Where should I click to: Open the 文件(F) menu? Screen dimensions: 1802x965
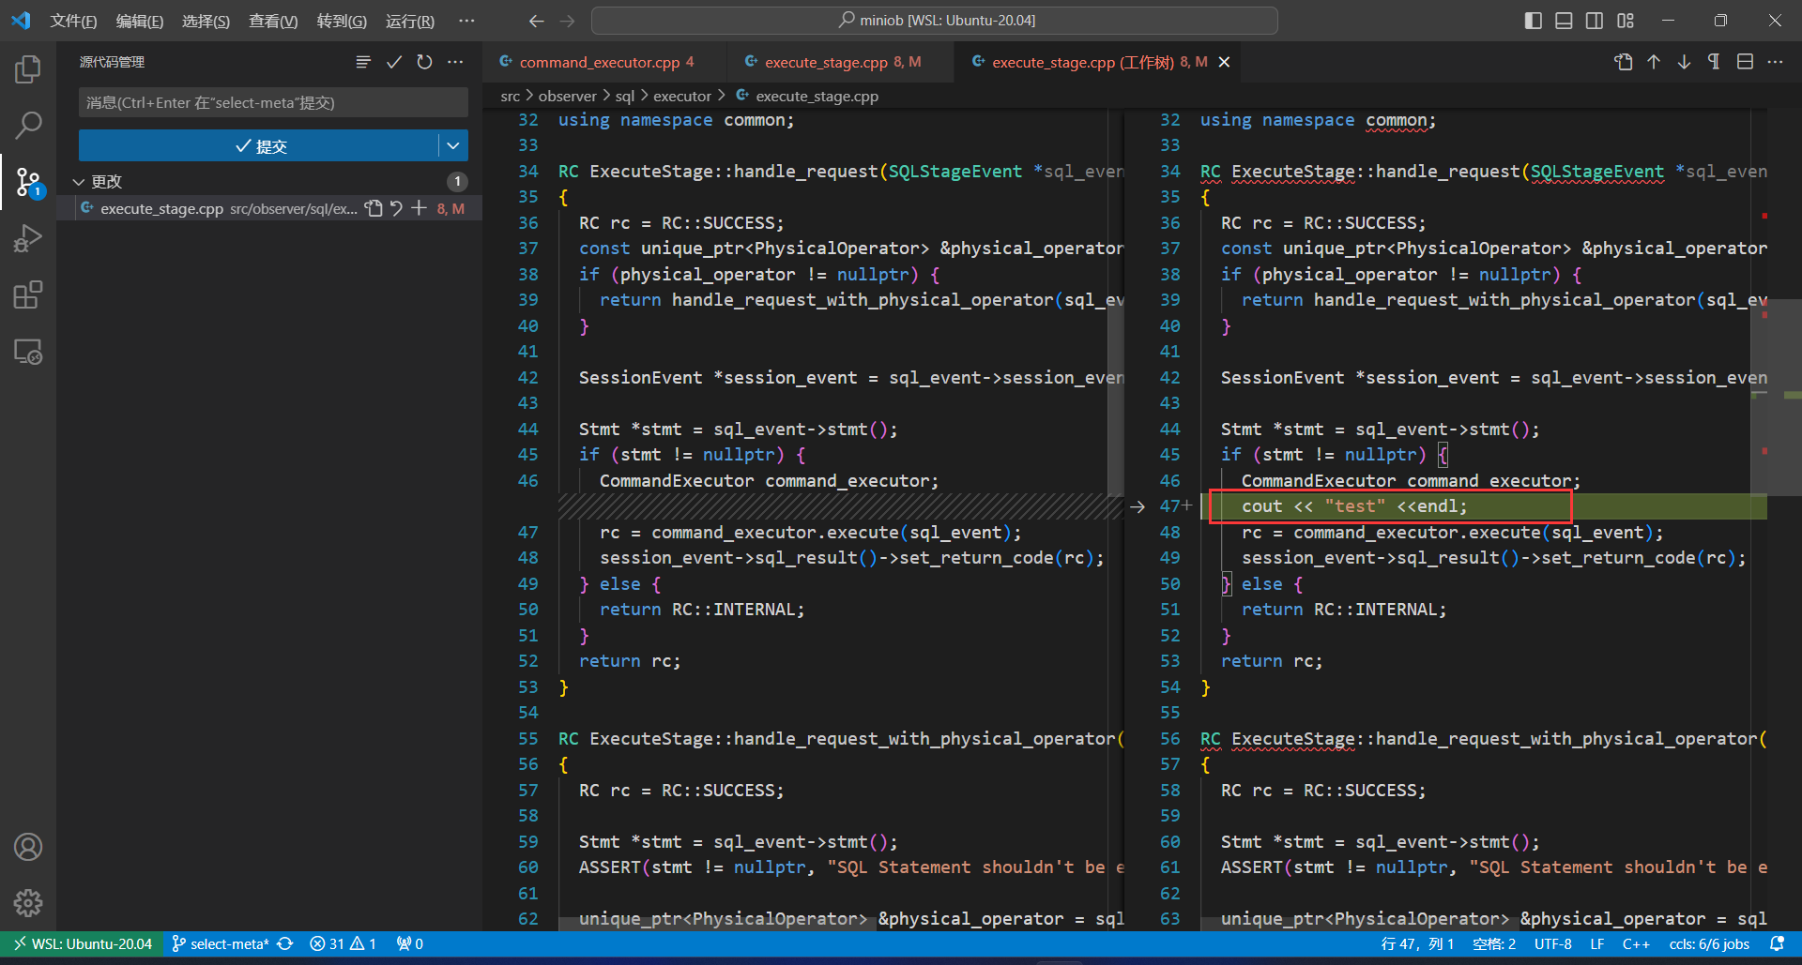pos(73,21)
